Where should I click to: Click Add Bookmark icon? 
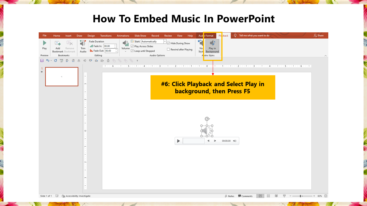tap(58, 43)
